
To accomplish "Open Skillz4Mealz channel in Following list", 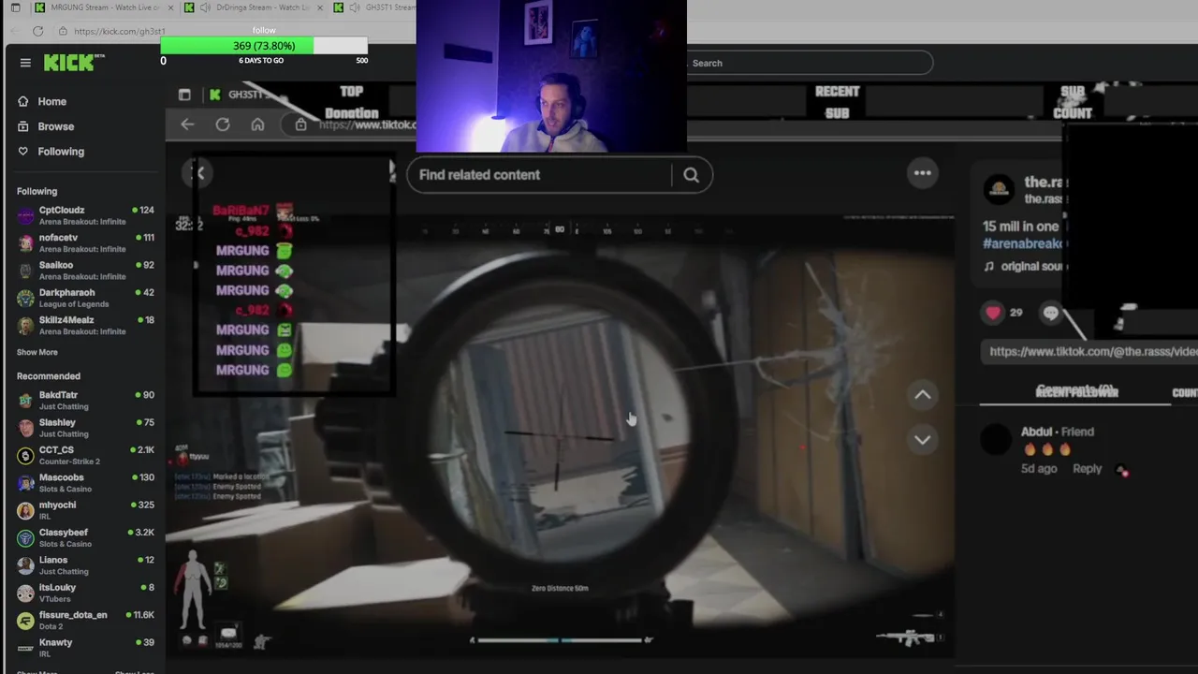I will tap(84, 325).
